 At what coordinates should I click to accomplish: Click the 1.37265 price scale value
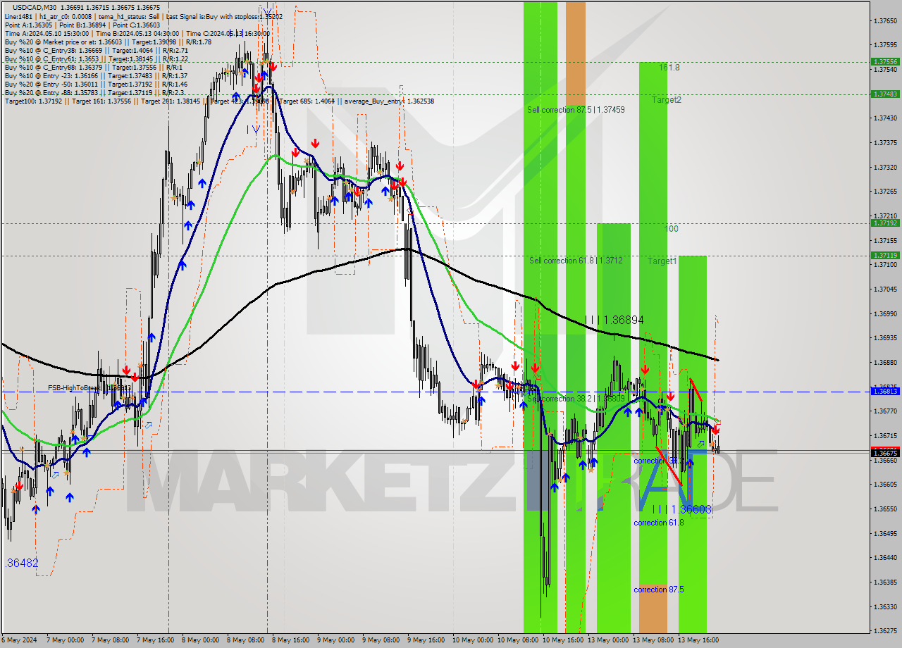(885, 192)
